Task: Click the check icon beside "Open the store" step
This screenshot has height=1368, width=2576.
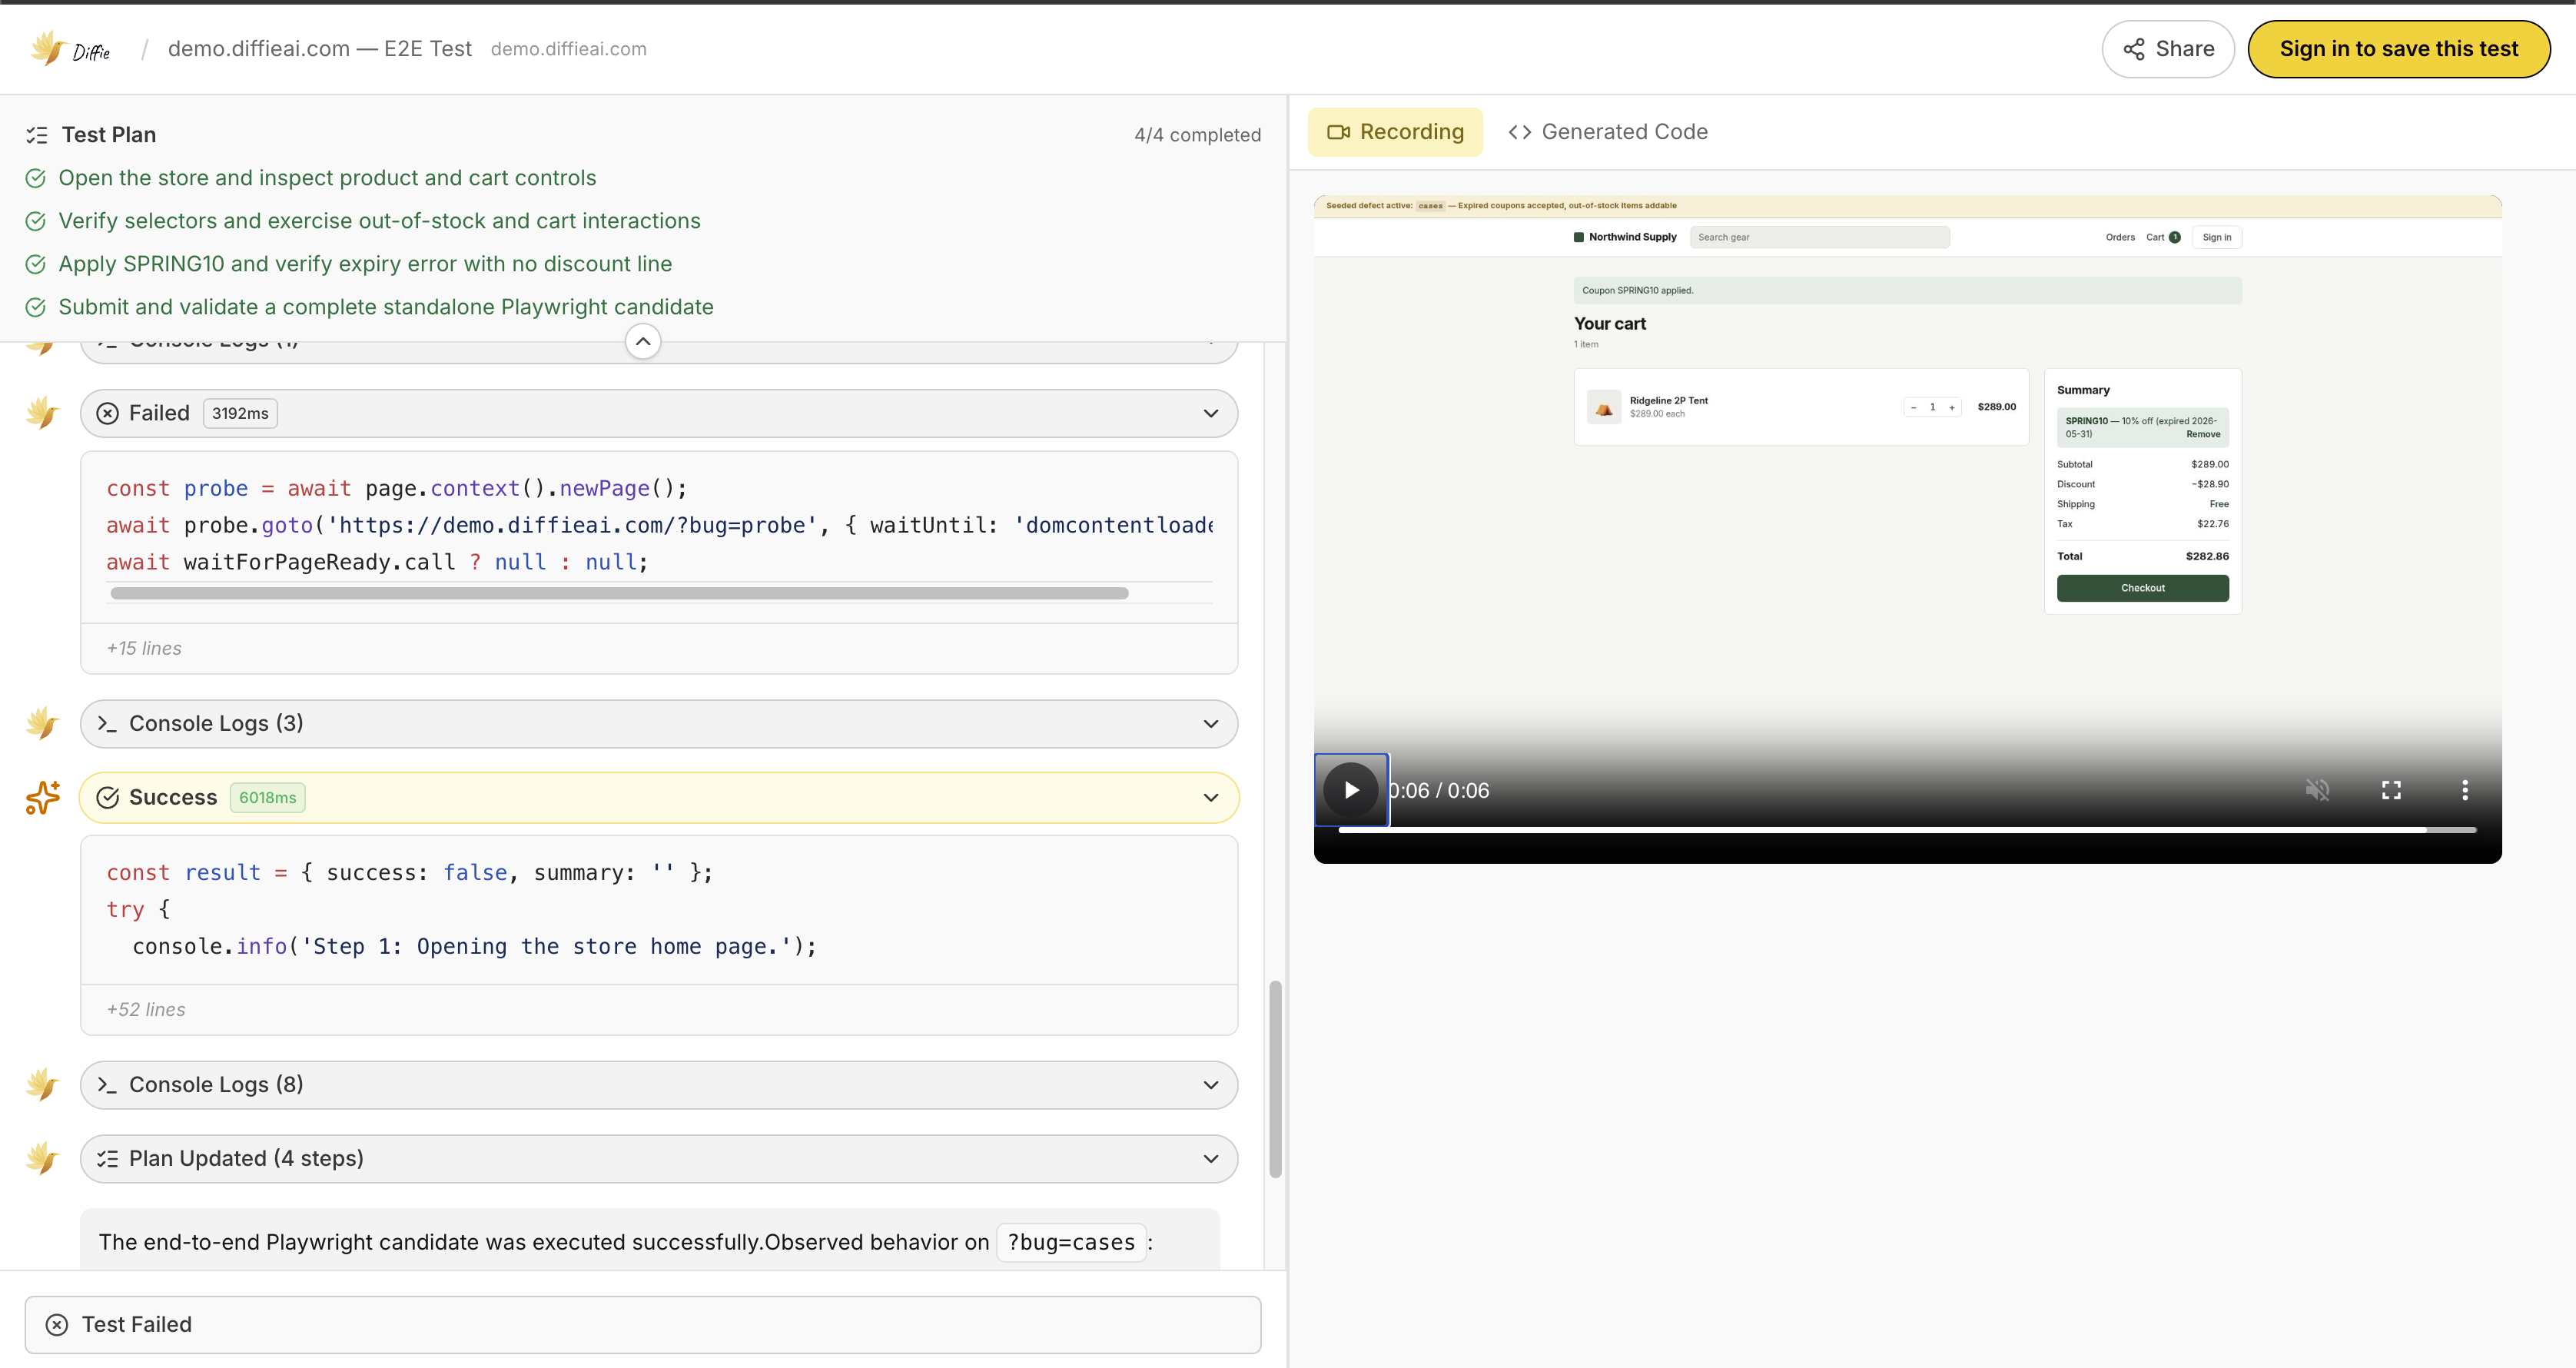Action: (x=35, y=178)
